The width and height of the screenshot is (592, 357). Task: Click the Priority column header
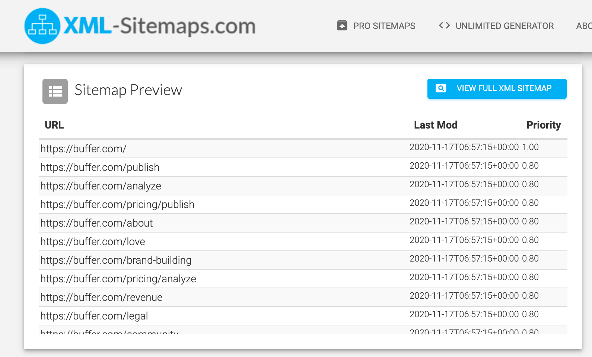pyautogui.click(x=544, y=125)
